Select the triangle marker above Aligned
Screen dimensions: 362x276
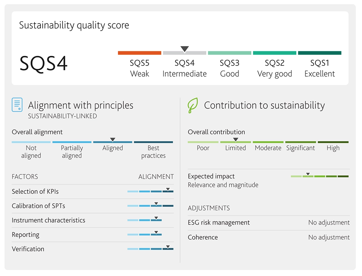(x=113, y=140)
